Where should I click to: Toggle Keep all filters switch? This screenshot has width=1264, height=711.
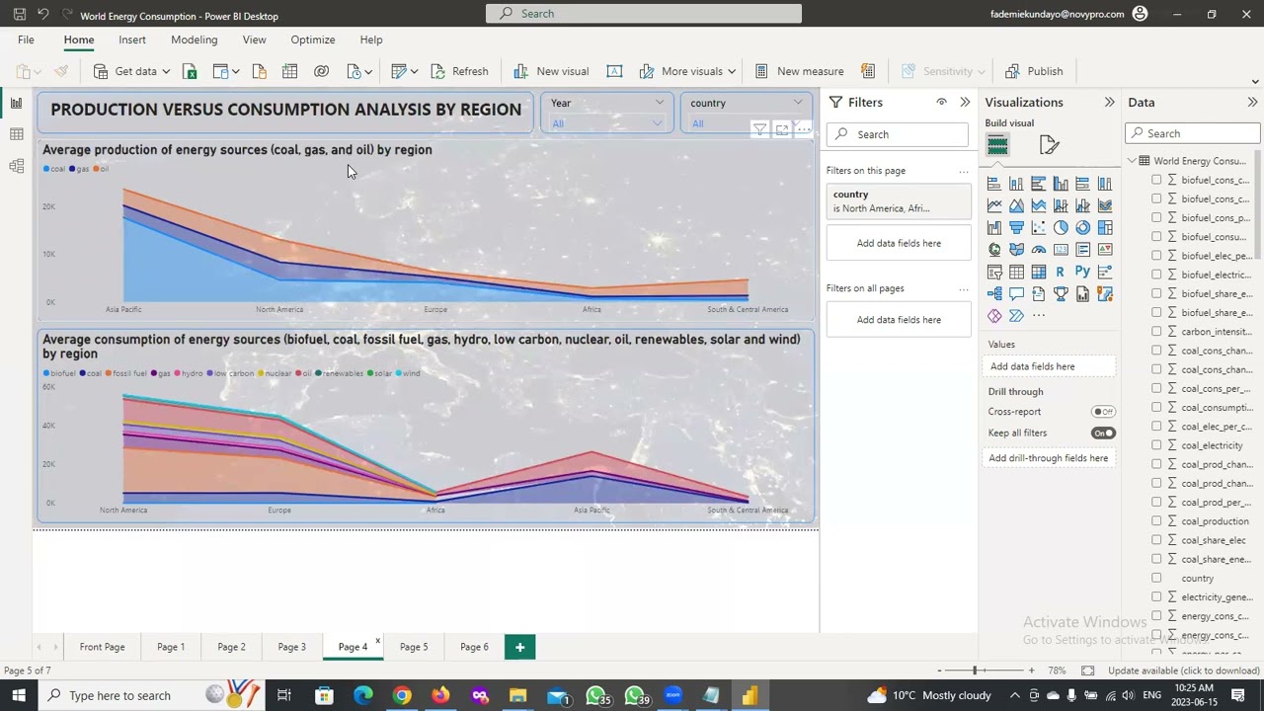pyautogui.click(x=1103, y=433)
